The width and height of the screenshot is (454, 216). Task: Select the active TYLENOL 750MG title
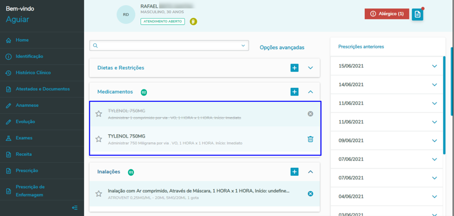[x=127, y=136]
